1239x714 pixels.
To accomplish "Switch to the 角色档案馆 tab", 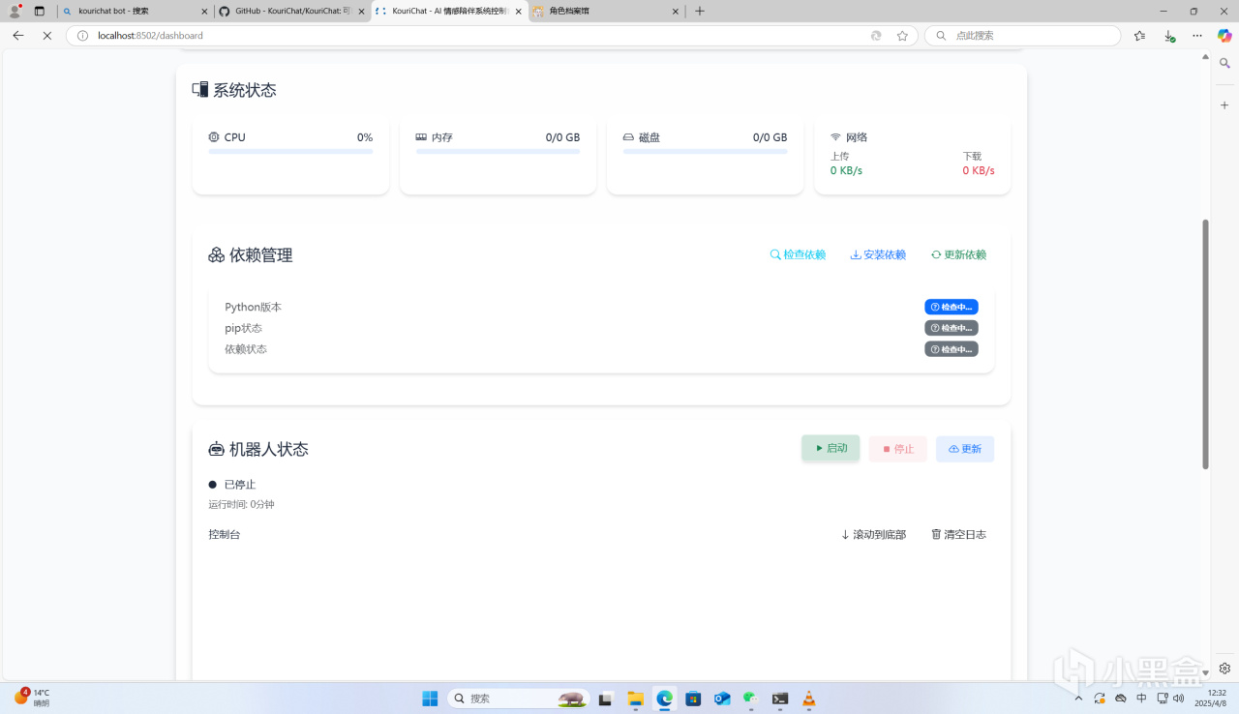I will 605,11.
